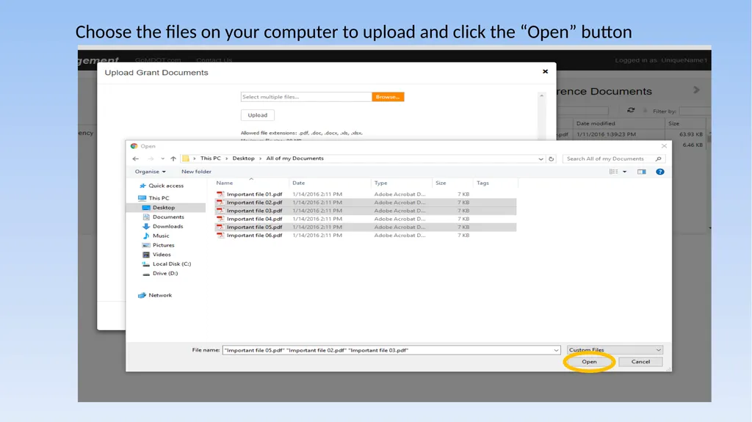Click the Open button

(589, 362)
